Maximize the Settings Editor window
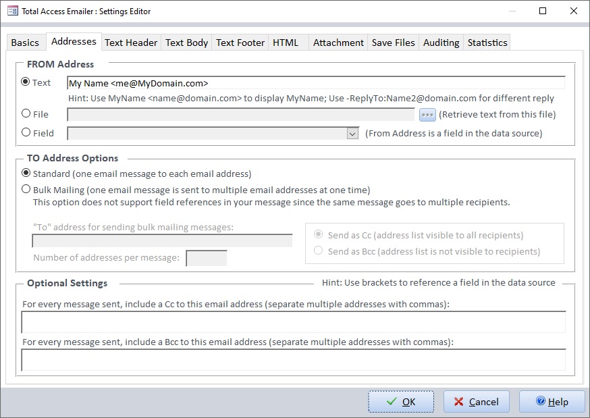Screen dimensions: 590x418 (x=543, y=11)
